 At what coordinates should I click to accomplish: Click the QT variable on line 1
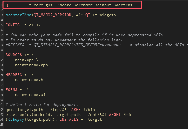click(8, 5)
